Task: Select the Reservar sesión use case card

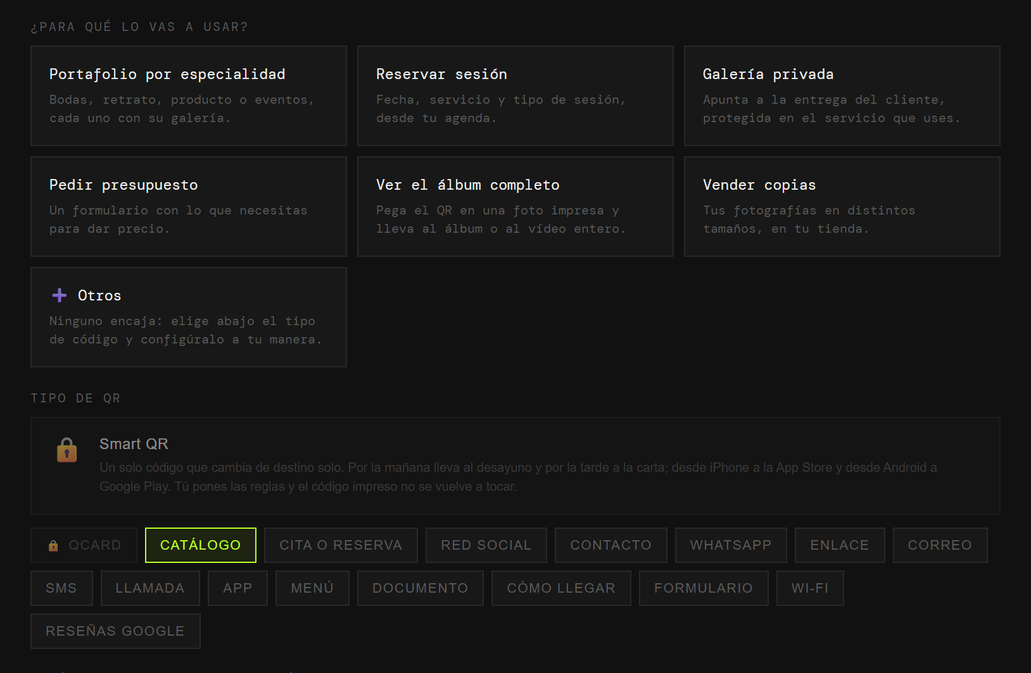Action: click(515, 96)
